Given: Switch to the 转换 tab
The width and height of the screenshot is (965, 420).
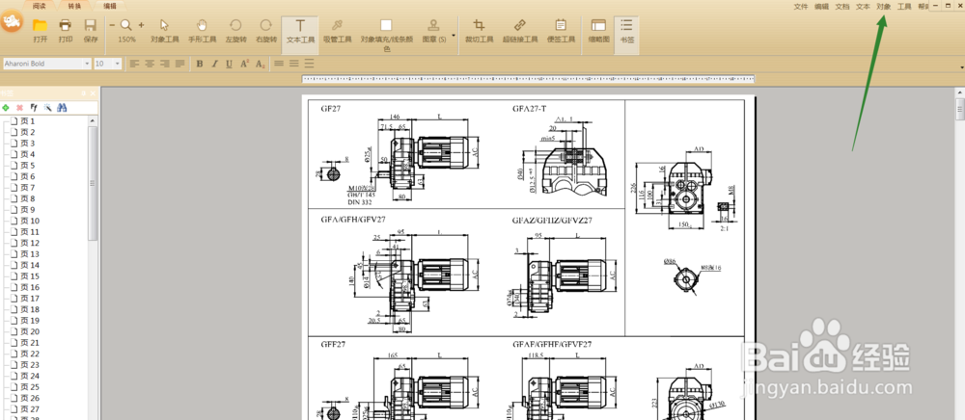Looking at the screenshot, I should tap(74, 6).
